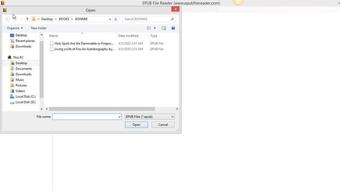Open the EPUB Files type filter dropdown
The height and width of the screenshot is (191, 340).
150,117
